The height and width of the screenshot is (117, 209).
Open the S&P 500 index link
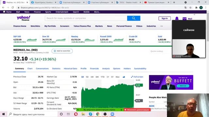point(17,36)
